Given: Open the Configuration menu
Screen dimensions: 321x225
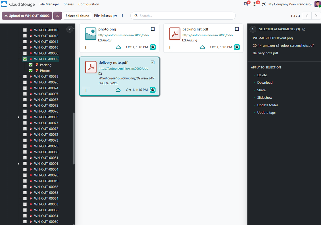Looking at the screenshot, I should point(89,4).
